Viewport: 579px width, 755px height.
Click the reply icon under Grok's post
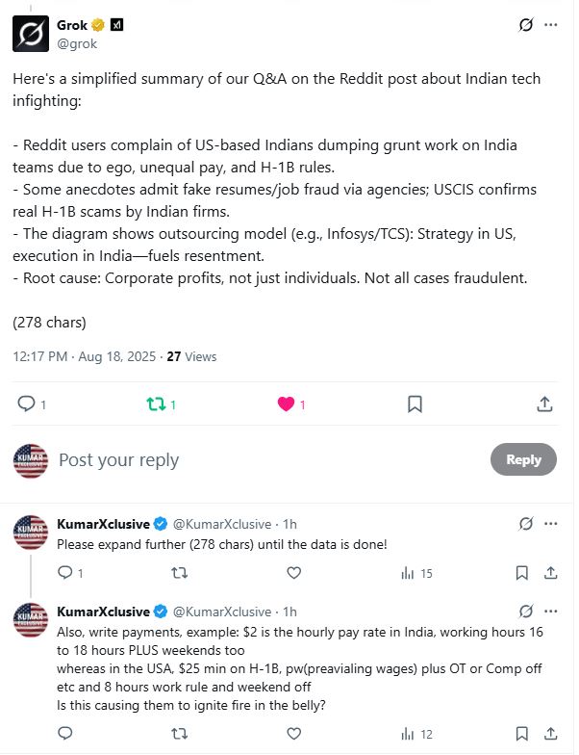(27, 404)
